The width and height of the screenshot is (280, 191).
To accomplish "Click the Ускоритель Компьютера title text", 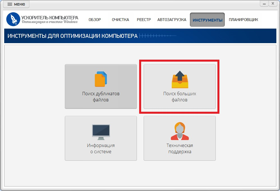I will pyautogui.click(x=50, y=18).
